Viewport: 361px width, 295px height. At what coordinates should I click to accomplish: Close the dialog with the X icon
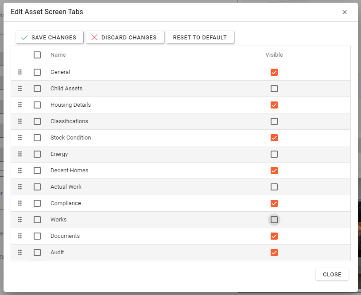(345, 12)
